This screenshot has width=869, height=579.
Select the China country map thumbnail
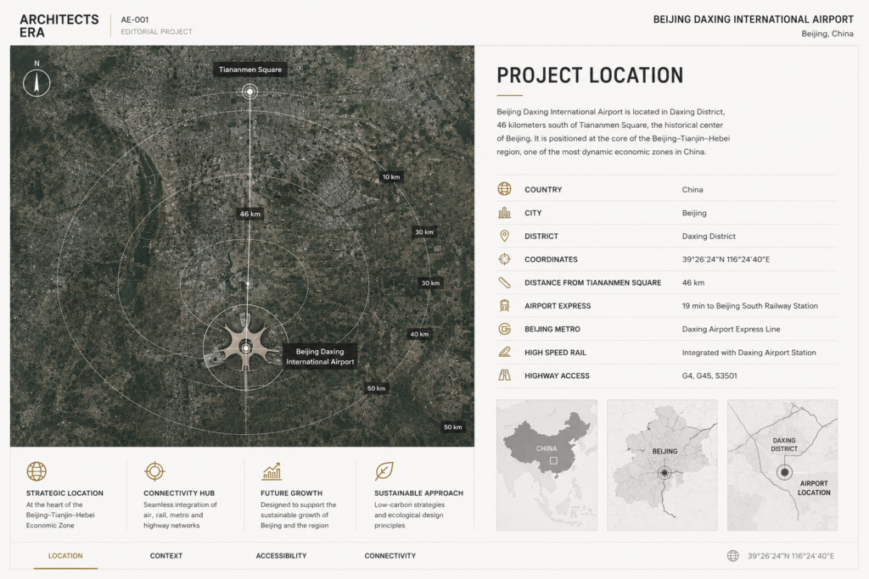coord(547,465)
